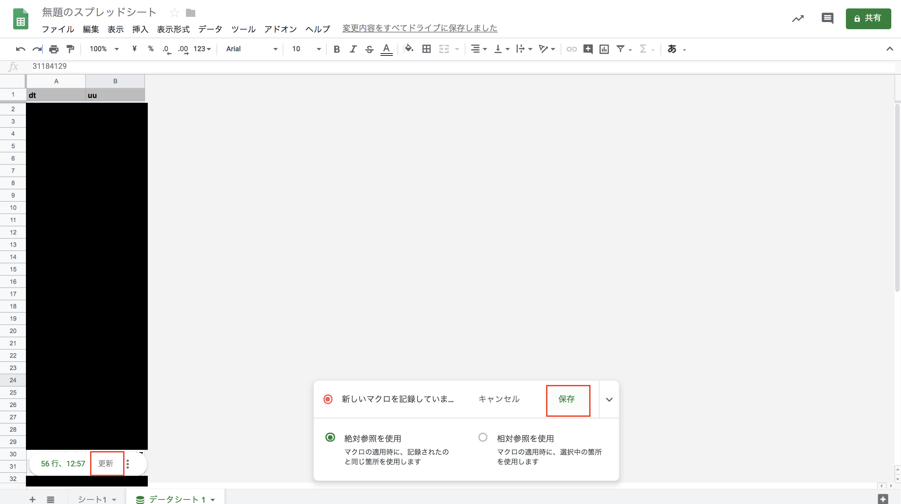Image resolution: width=901 pixels, height=504 pixels.
Task: Open the font size 10 dropdown
Action: click(306, 49)
